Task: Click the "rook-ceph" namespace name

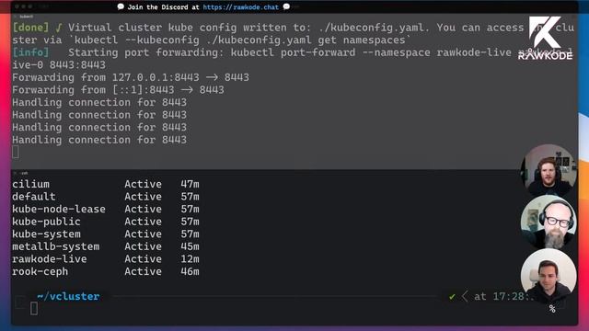Action: pyautogui.click(x=40, y=271)
